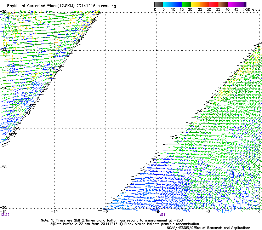Click the red 30-35 knots color swatch
Image resolution: width=262 pixels, height=230 pixels.
click(214, 4)
